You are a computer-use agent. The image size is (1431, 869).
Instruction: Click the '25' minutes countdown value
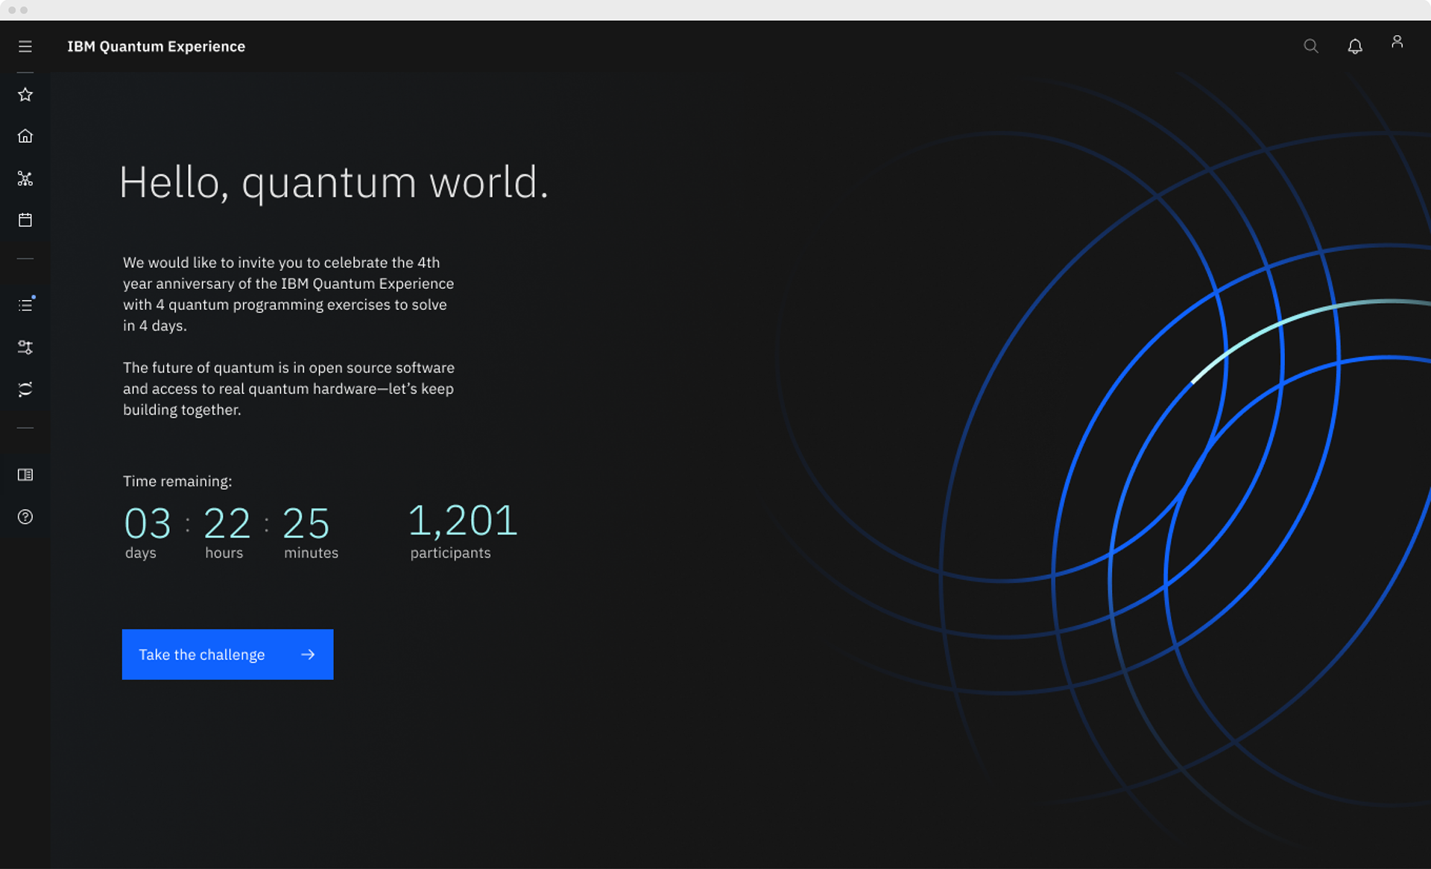coord(306,523)
